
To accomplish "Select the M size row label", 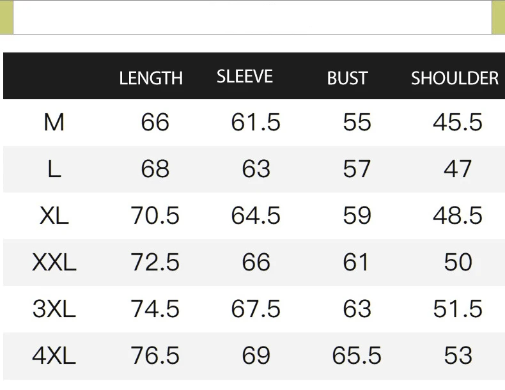I will coord(54,122).
